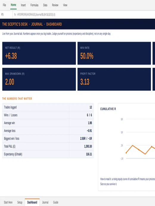
Task: Open the Data tab
Action: click(45, 5)
